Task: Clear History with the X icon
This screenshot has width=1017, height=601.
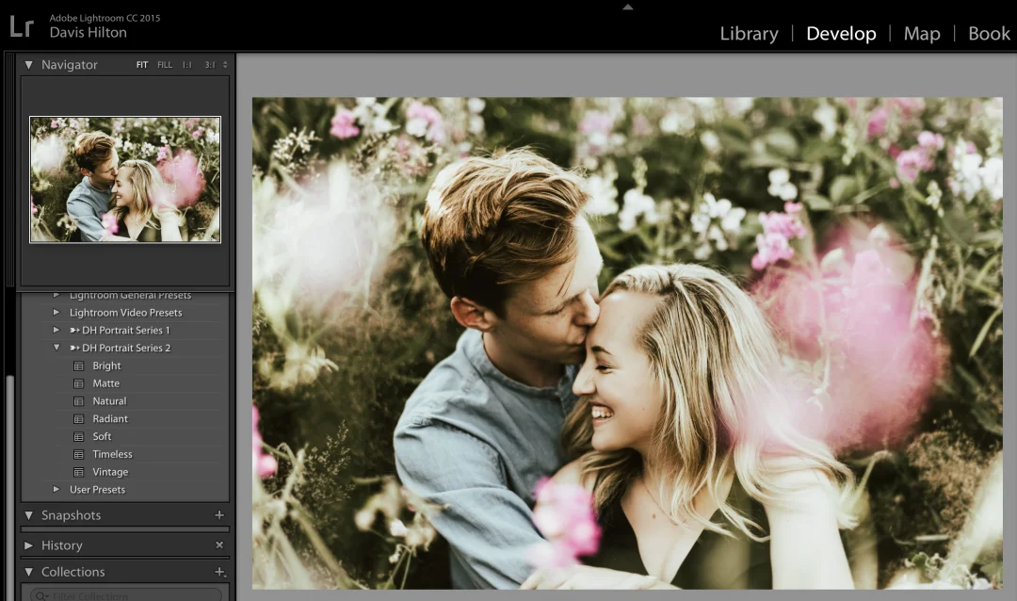Action: (x=219, y=545)
